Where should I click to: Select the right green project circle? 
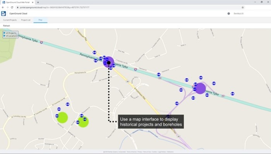[83, 122]
